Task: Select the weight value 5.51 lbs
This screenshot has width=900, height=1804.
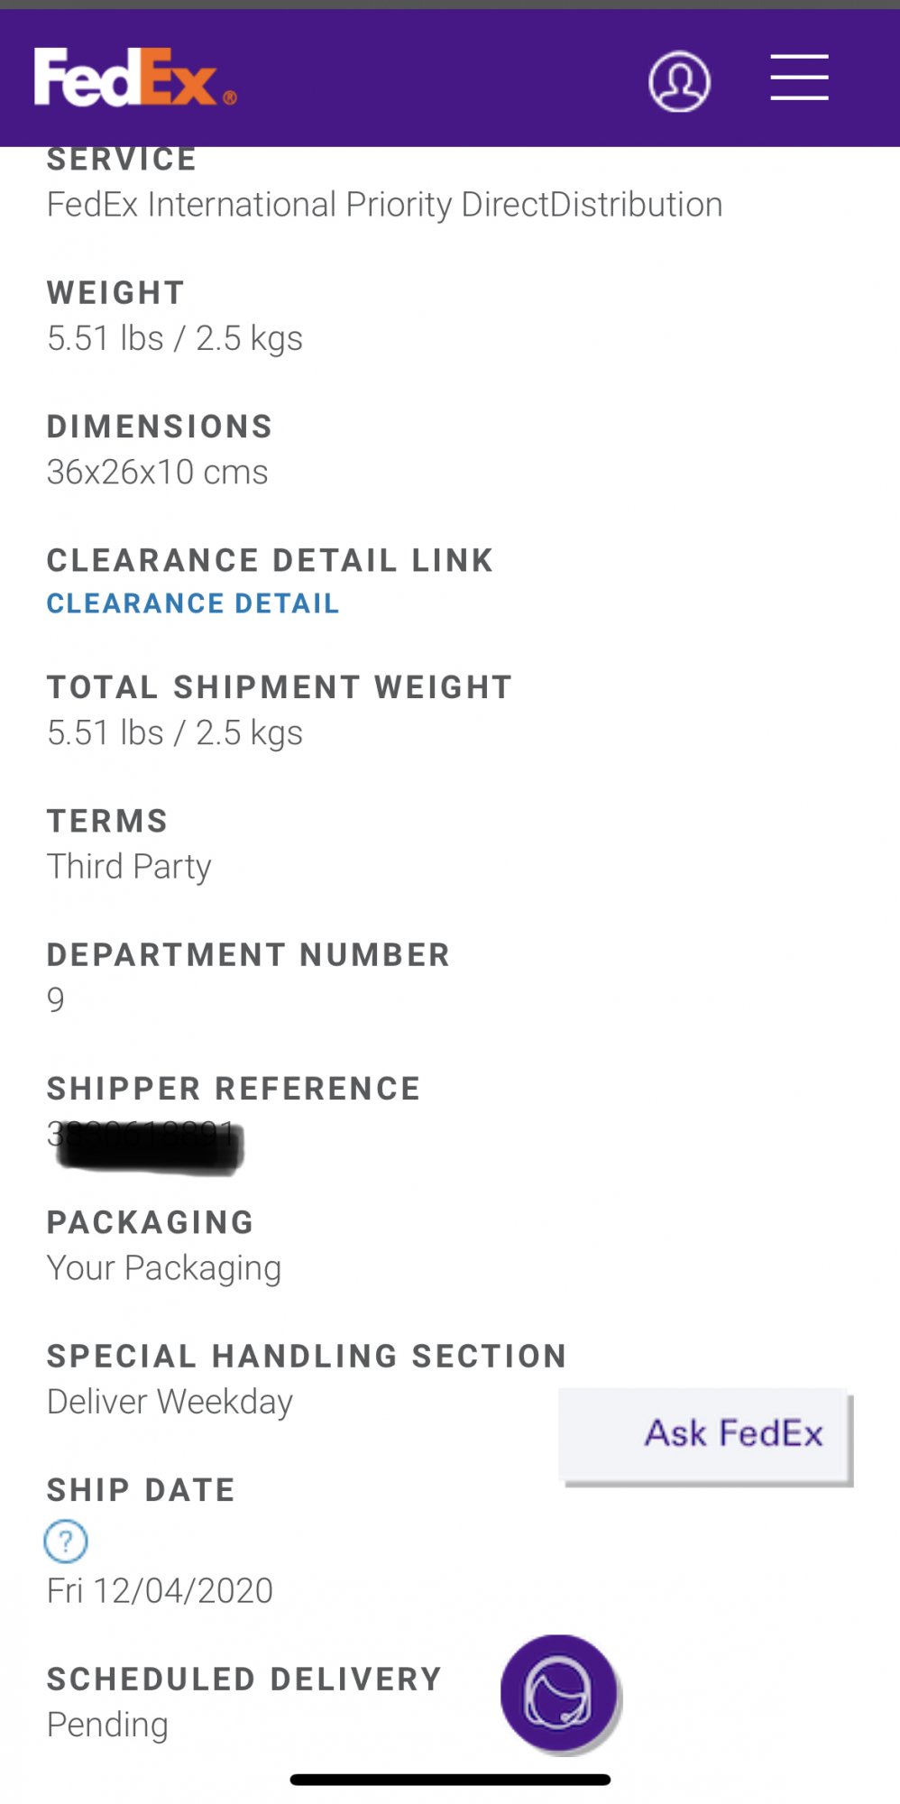Action: click(x=106, y=338)
